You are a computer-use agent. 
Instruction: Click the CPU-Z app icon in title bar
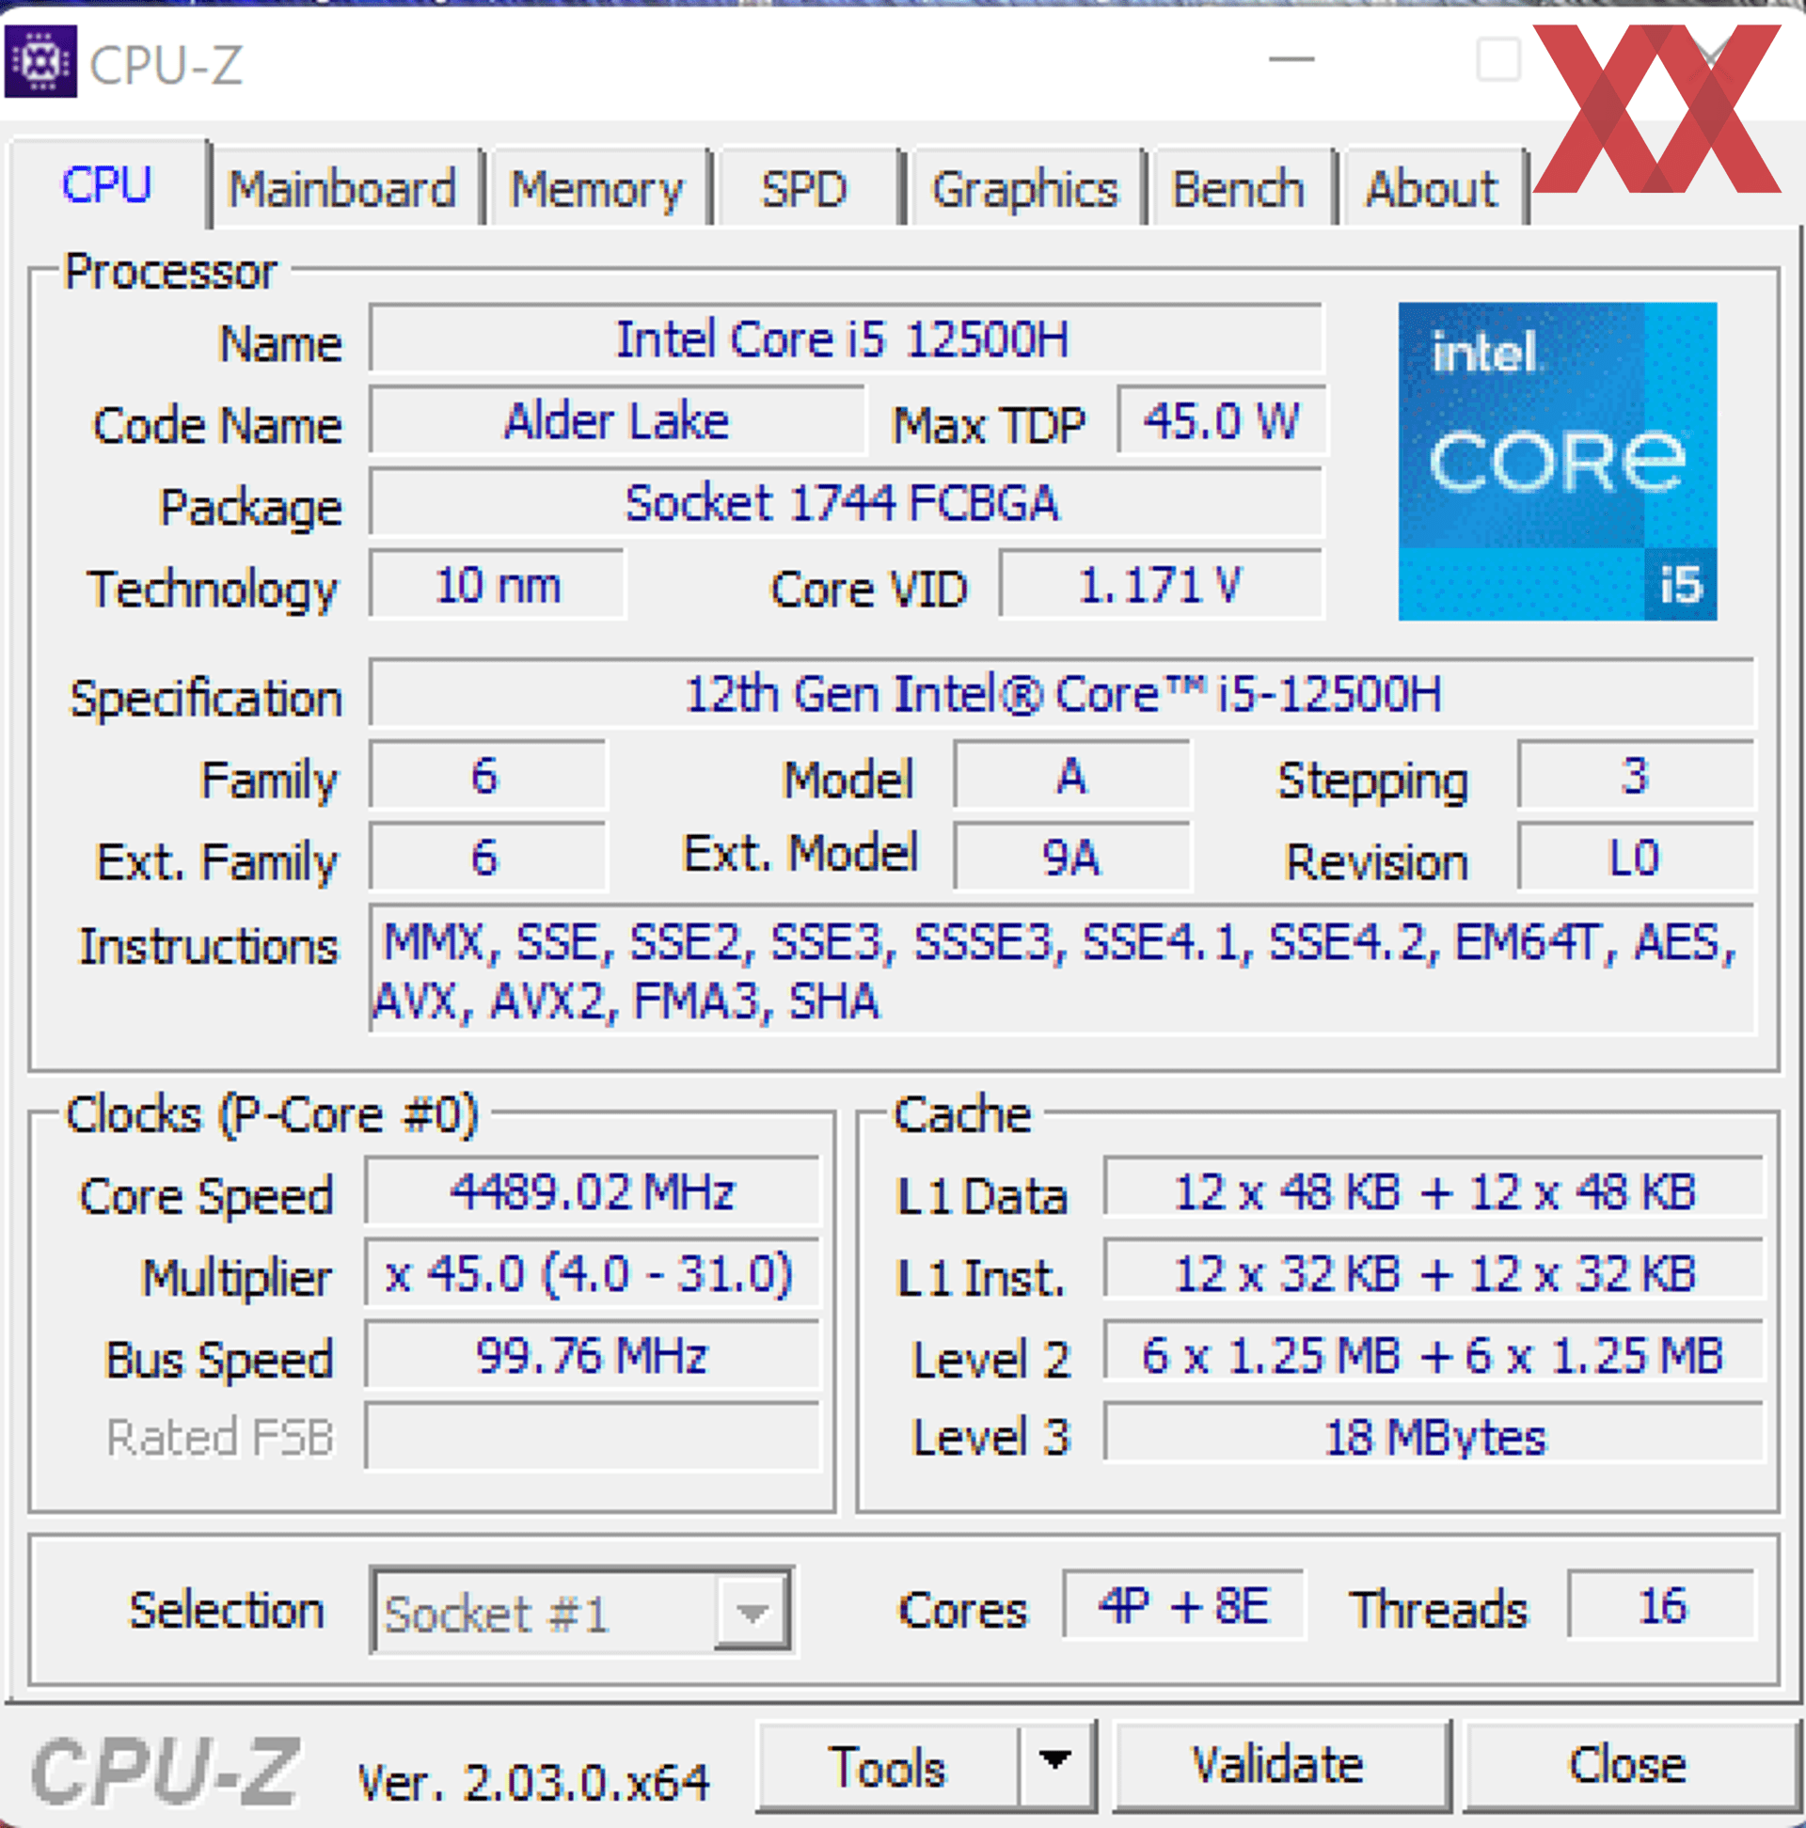pos(40,61)
